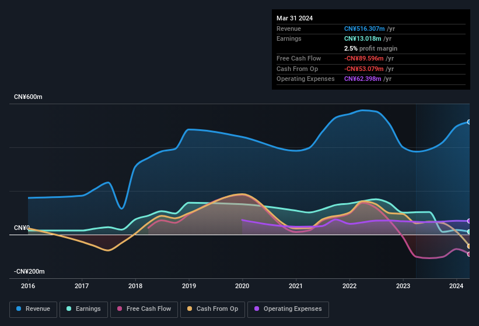Click the CN¥62.398m operating expenses value
The height and width of the screenshot is (326, 479).
(363, 79)
